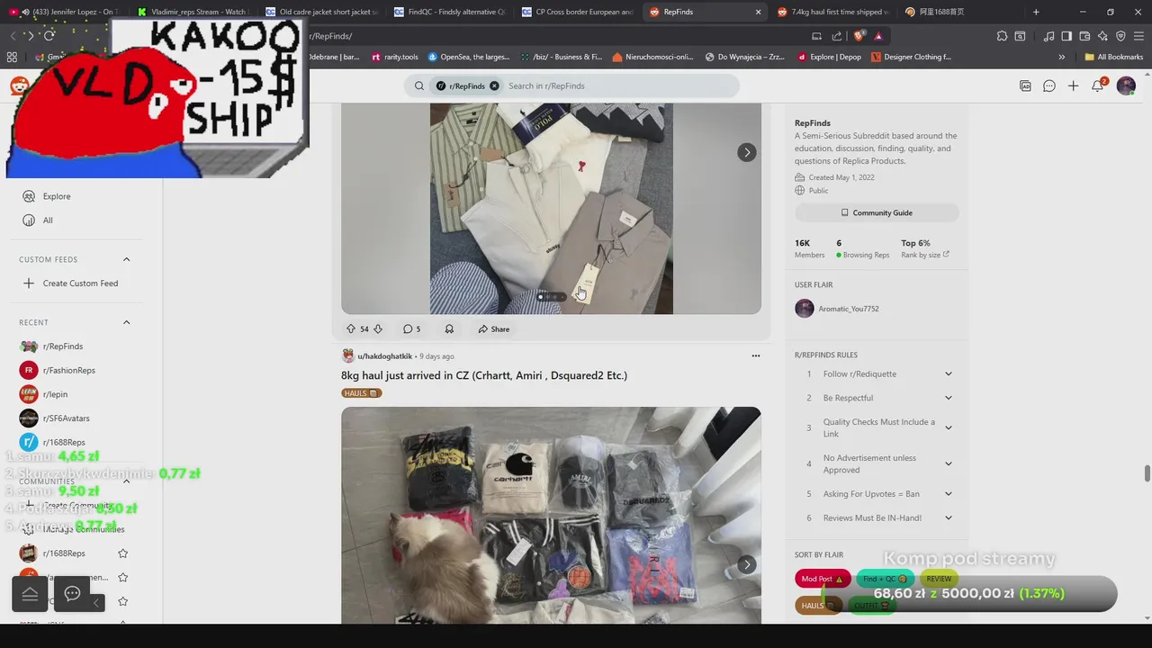Open comments on the 5-comment post
Image resolution: width=1152 pixels, height=648 pixels.
coord(412,329)
